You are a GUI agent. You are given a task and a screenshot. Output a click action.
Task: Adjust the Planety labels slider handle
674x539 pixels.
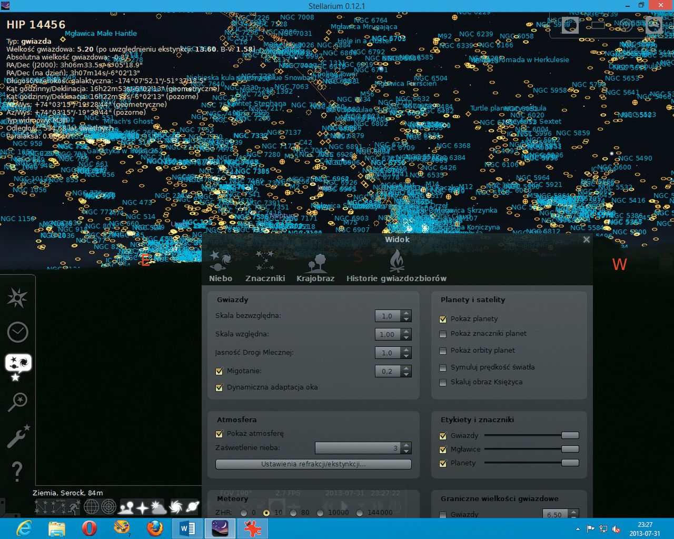point(570,463)
